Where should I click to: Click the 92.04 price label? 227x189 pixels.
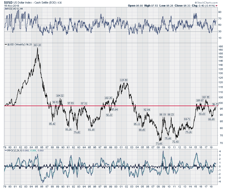(147, 110)
